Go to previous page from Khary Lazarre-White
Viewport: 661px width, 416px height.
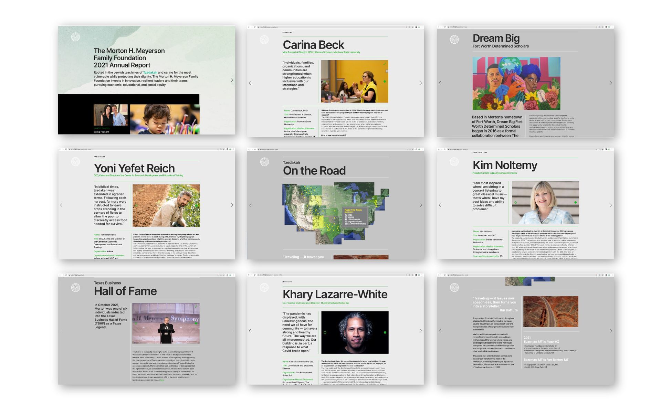coord(250,331)
